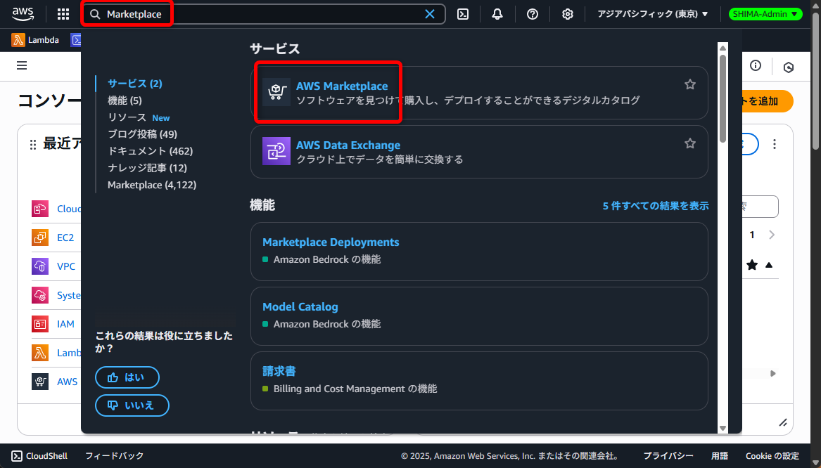Click the info panel icon
Viewport: 821px width, 468px height.
tap(756, 65)
